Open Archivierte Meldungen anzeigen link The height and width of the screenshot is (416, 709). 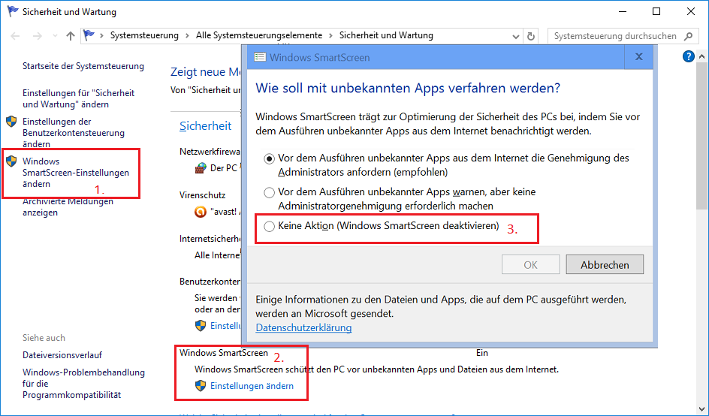[x=68, y=206]
